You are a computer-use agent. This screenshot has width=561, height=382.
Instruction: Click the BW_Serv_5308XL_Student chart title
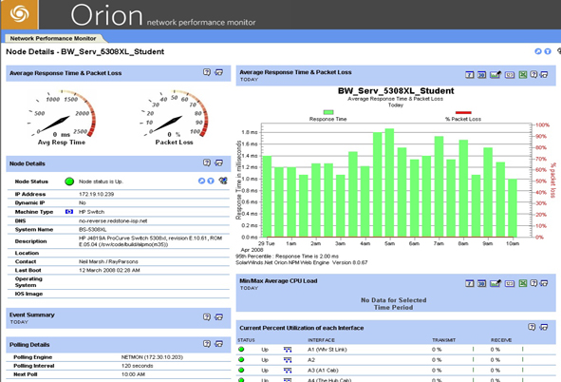(396, 90)
